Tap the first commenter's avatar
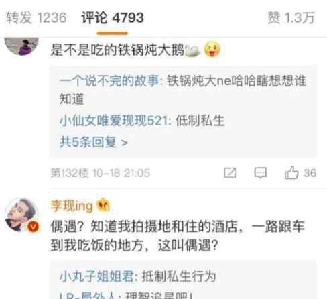327x299 pixels. click(21, 46)
